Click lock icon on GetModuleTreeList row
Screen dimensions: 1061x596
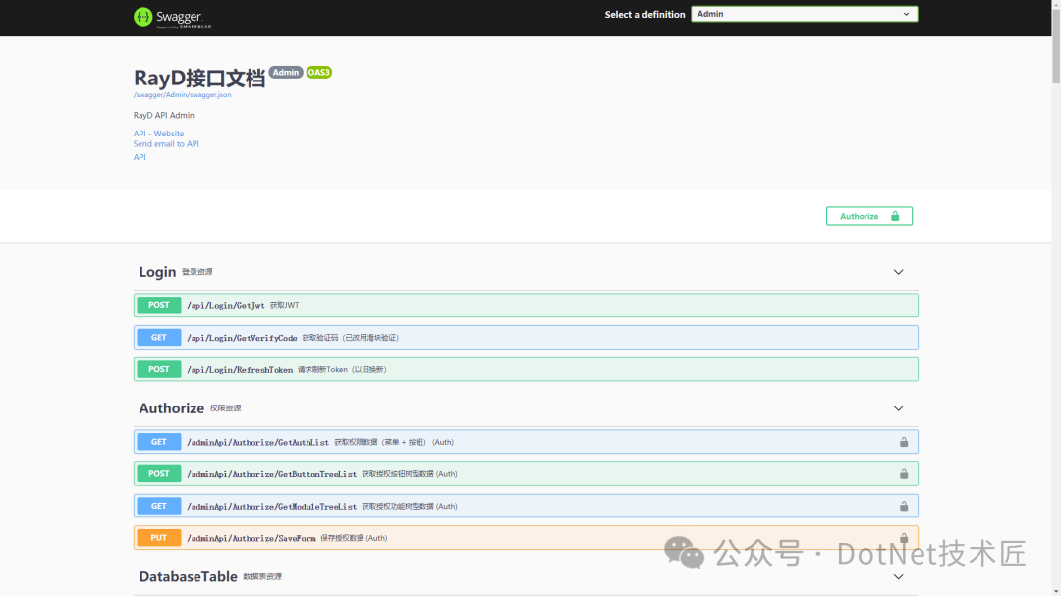coord(904,506)
